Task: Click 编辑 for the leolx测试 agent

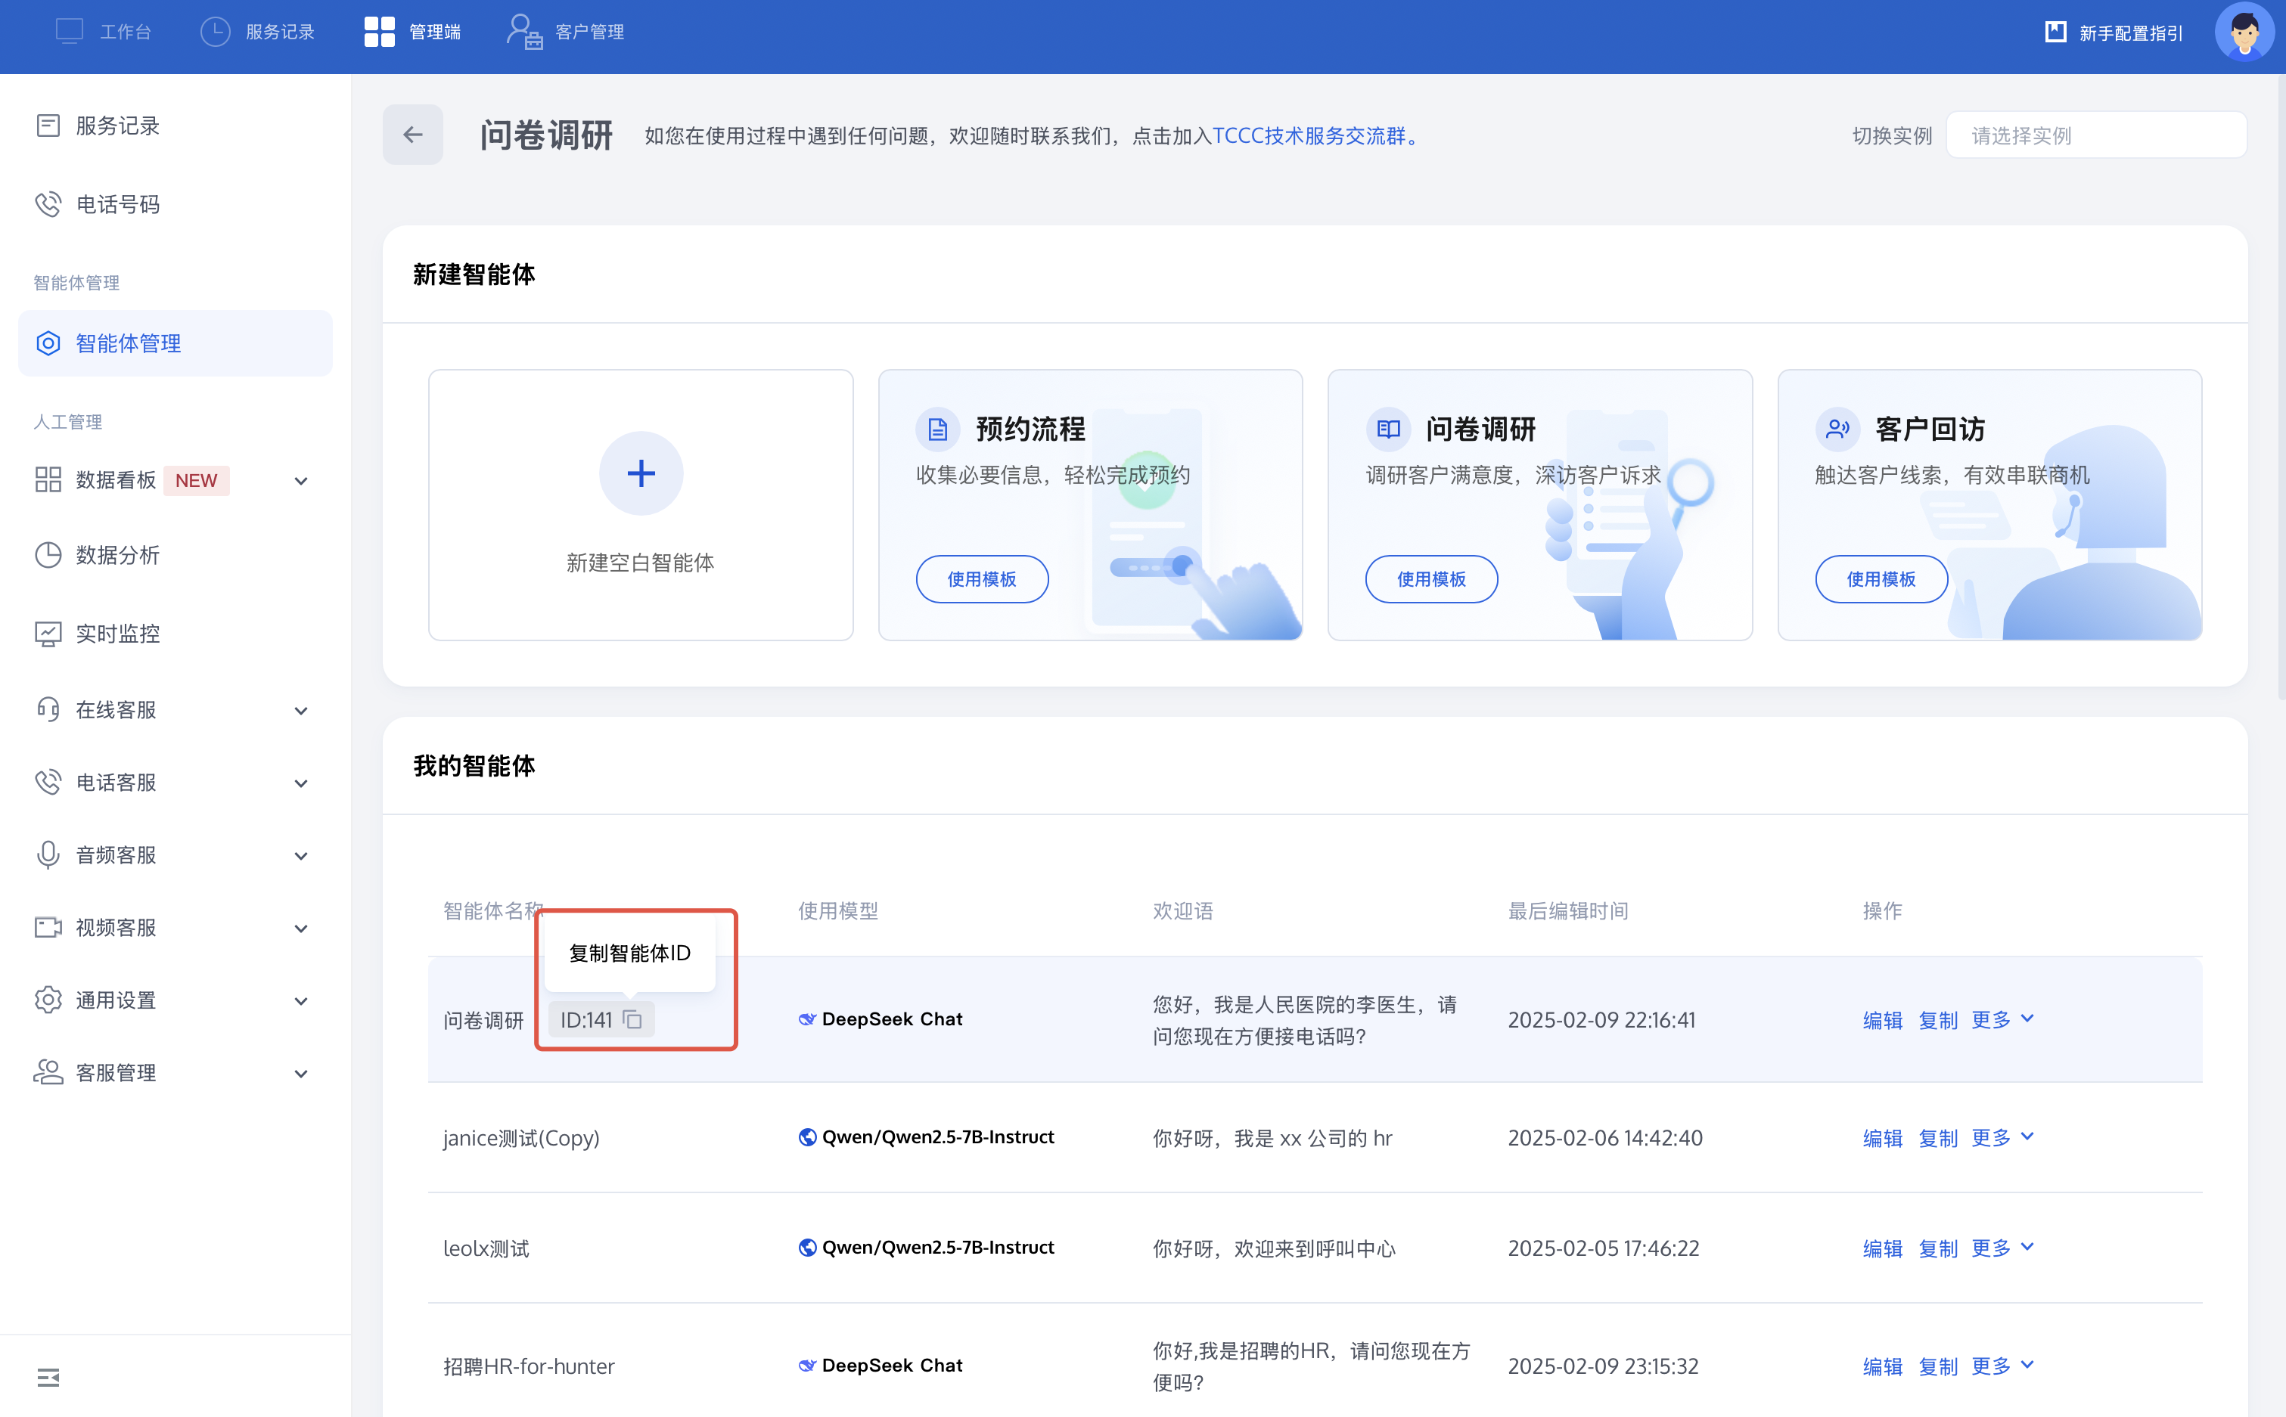Action: point(1881,1248)
